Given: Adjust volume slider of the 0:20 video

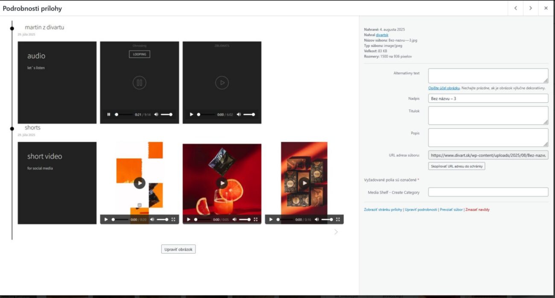Looking at the screenshot, I should point(162,220).
